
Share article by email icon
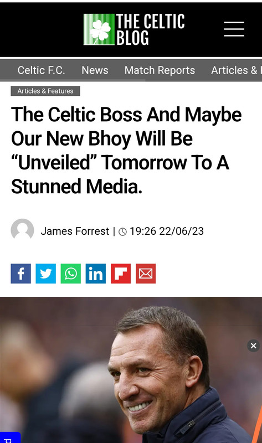(x=146, y=274)
